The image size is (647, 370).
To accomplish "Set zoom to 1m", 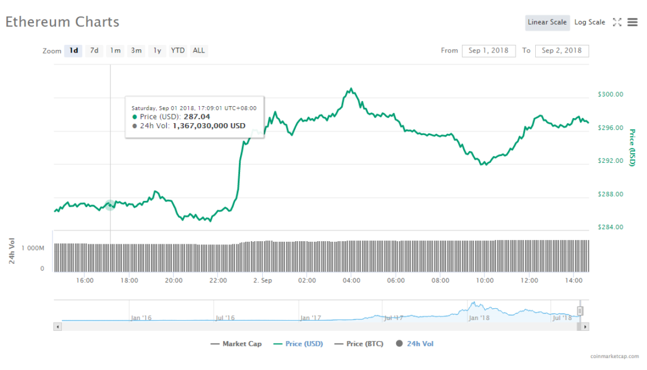I will click(x=115, y=51).
